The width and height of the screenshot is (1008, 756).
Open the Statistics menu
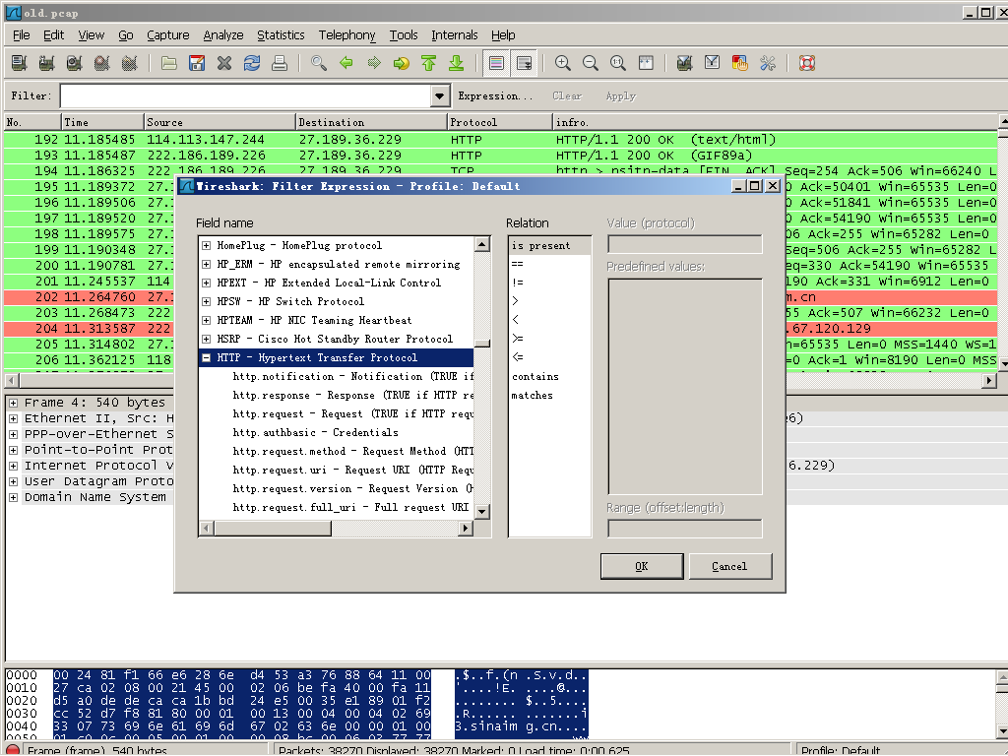pyautogui.click(x=281, y=34)
